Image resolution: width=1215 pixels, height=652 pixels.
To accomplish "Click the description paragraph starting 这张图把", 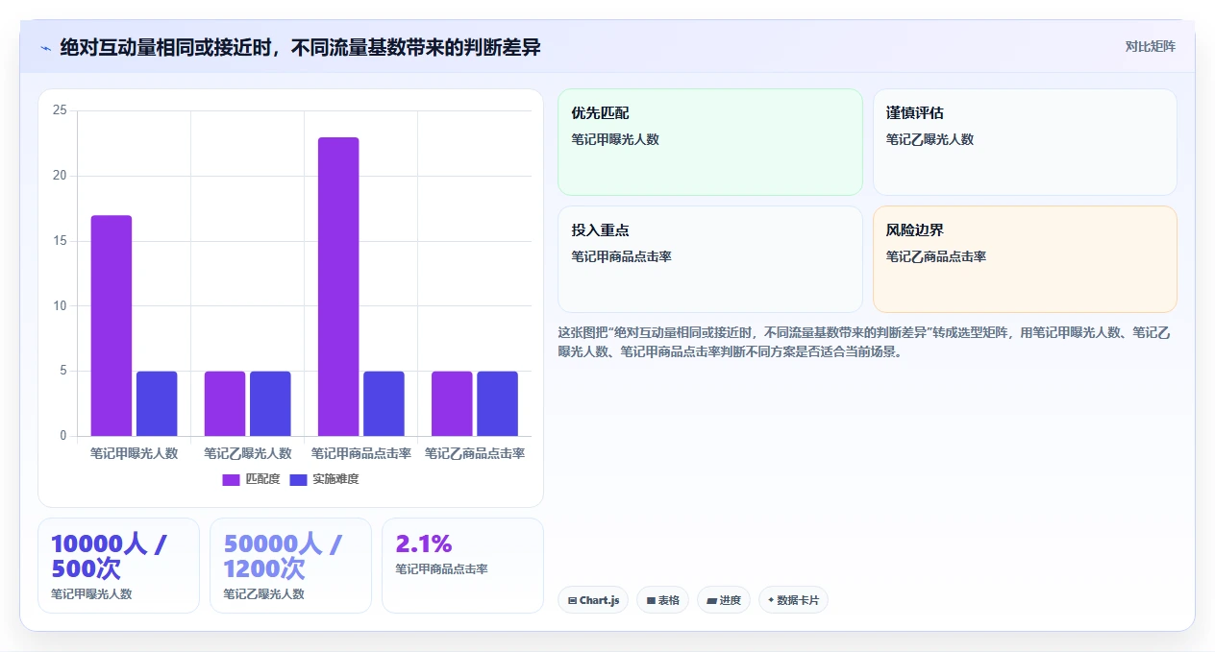I will (x=864, y=342).
